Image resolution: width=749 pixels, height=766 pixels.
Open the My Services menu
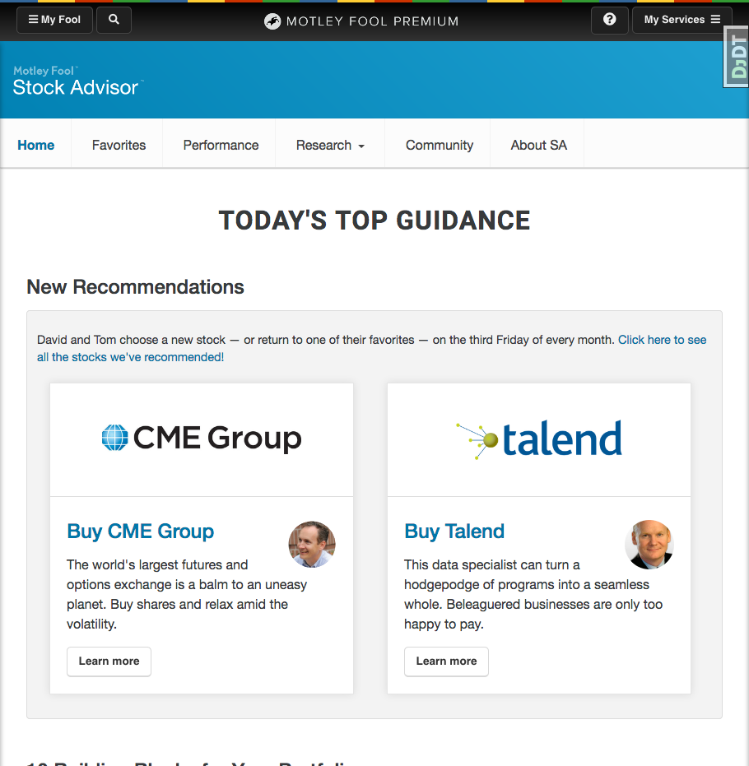[682, 20]
